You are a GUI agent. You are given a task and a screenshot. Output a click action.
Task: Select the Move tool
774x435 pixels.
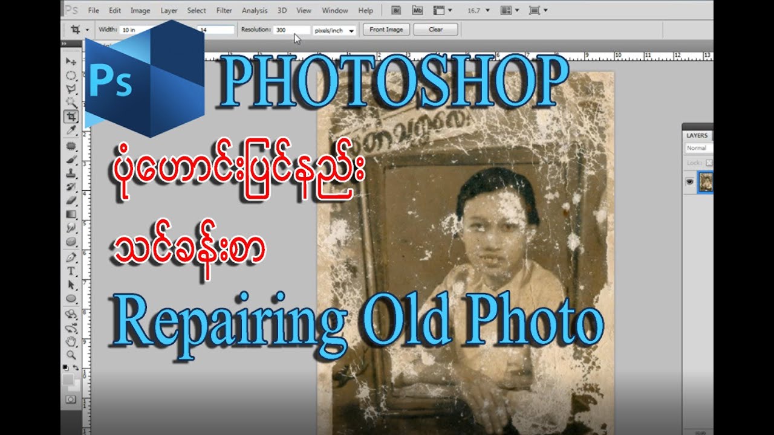pyautogui.click(x=71, y=62)
